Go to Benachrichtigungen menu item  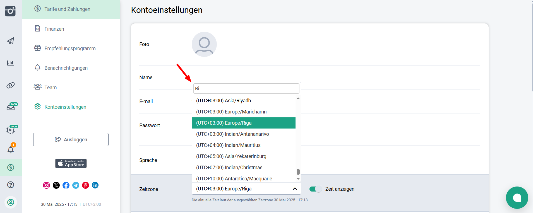(66, 68)
